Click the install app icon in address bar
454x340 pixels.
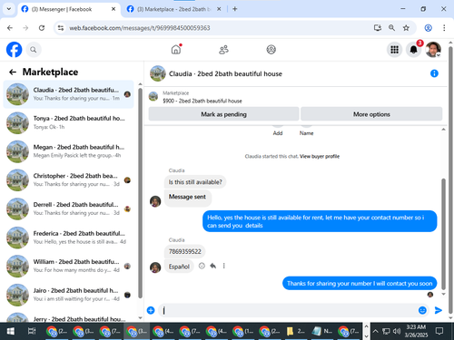point(378,28)
